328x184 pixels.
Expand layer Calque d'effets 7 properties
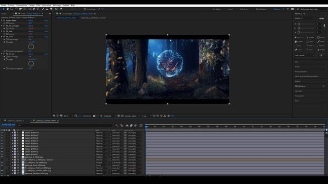pos(12,141)
